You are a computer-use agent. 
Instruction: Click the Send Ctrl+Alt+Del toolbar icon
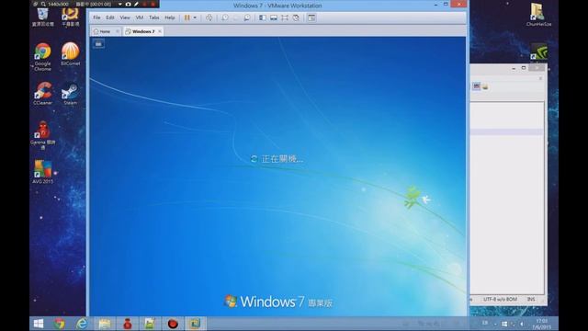tap(209, 17)
